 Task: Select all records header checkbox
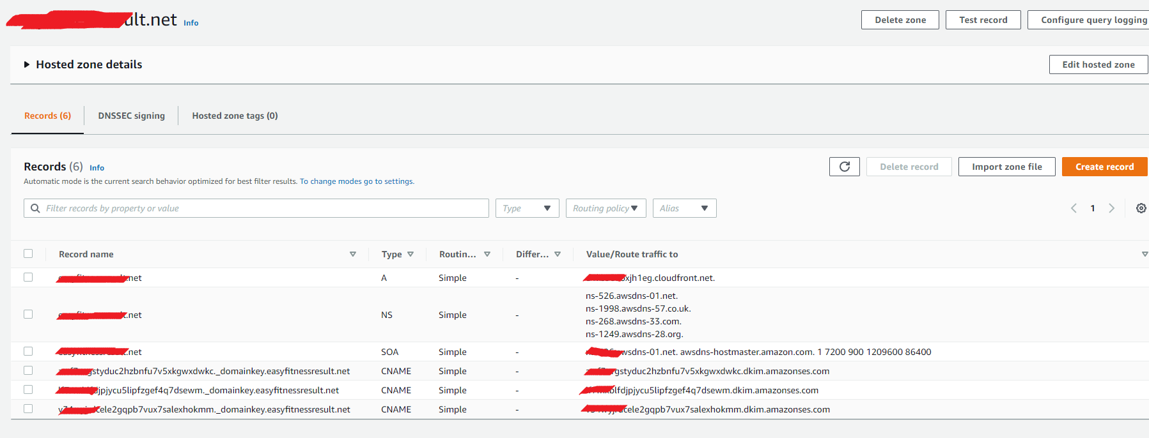(x=28, y=253)
